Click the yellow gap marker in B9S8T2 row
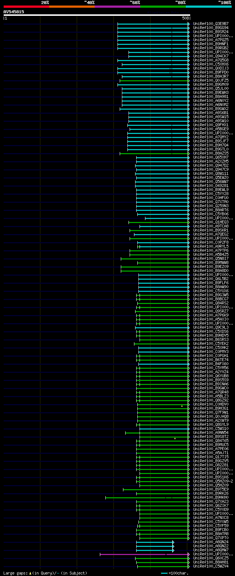The height and width of the screenshot is (576, 235). [175, 438]
